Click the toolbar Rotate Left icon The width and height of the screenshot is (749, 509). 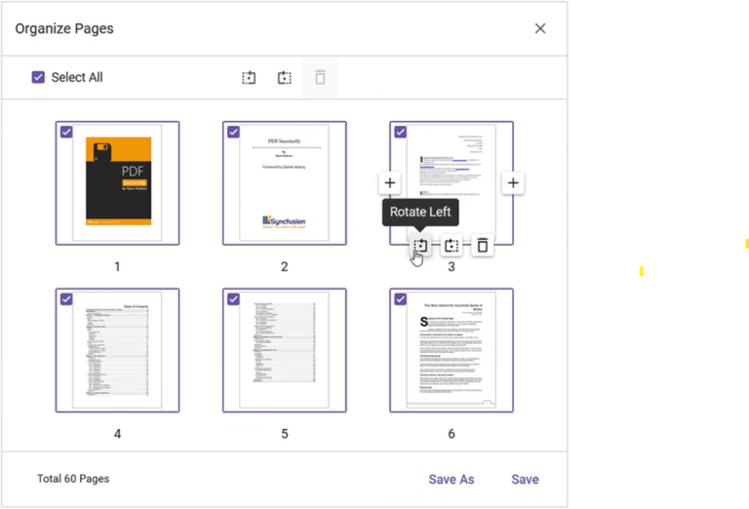tap(249, 77)
